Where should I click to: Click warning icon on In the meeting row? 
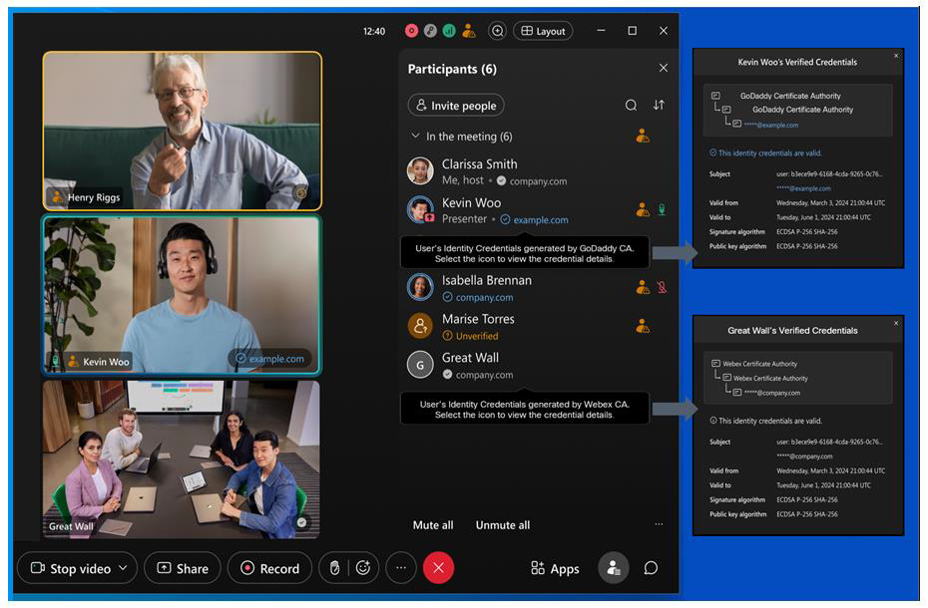643,136
